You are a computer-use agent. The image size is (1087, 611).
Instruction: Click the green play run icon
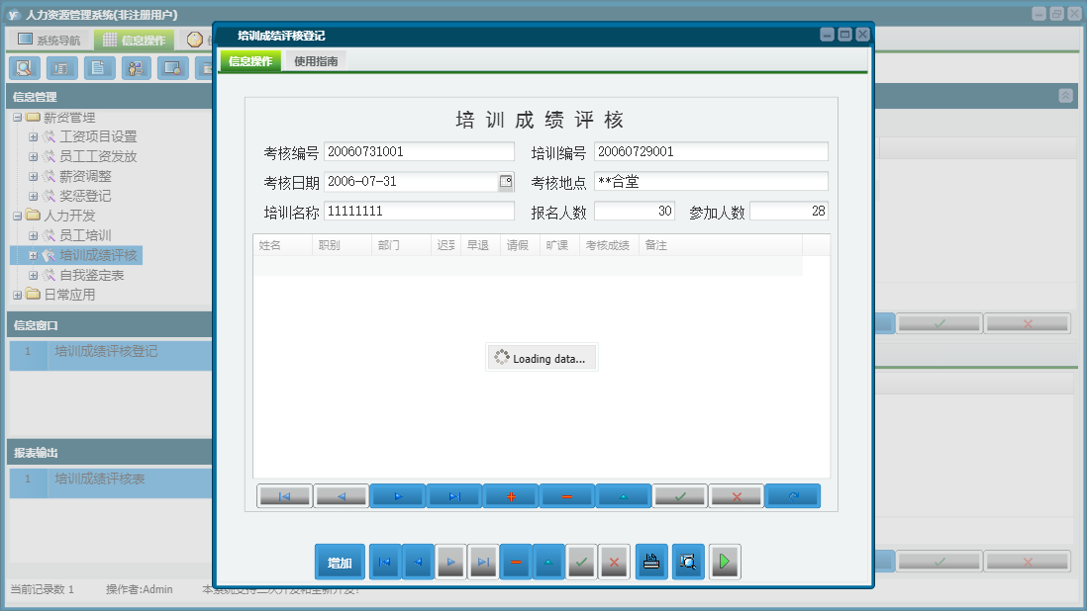click(724, 562)
